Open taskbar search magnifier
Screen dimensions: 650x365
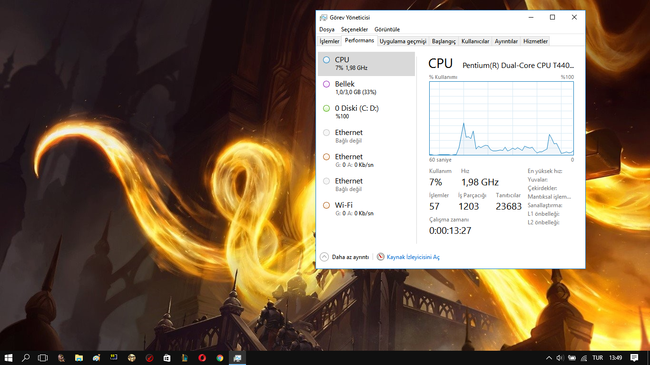pyautogui.click(x=26, y=358)
